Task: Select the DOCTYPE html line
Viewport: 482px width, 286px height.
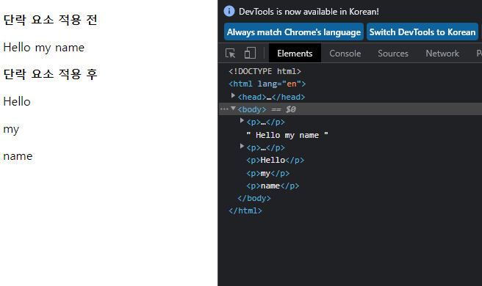Action: click(x=265, y=72)
